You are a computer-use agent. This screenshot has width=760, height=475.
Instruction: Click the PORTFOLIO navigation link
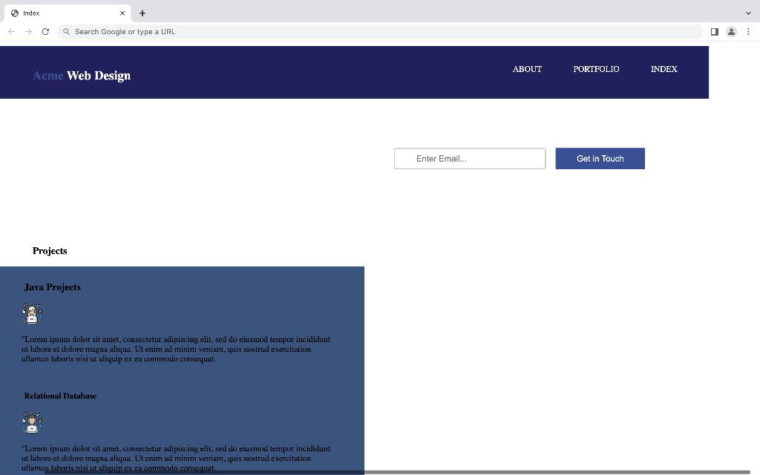coord(596,69)
